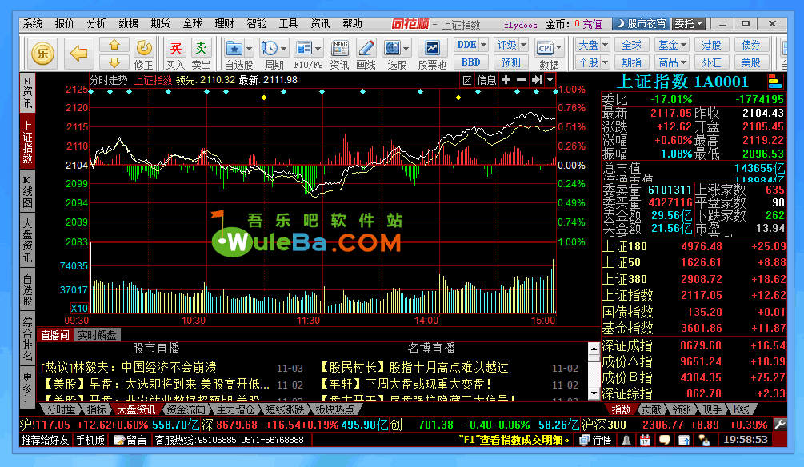Zoom out chart with minus icon
Viewport: 804px width, 467px height.
(521, 80)
